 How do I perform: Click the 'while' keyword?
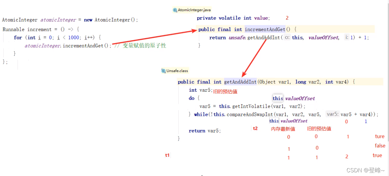201,114
